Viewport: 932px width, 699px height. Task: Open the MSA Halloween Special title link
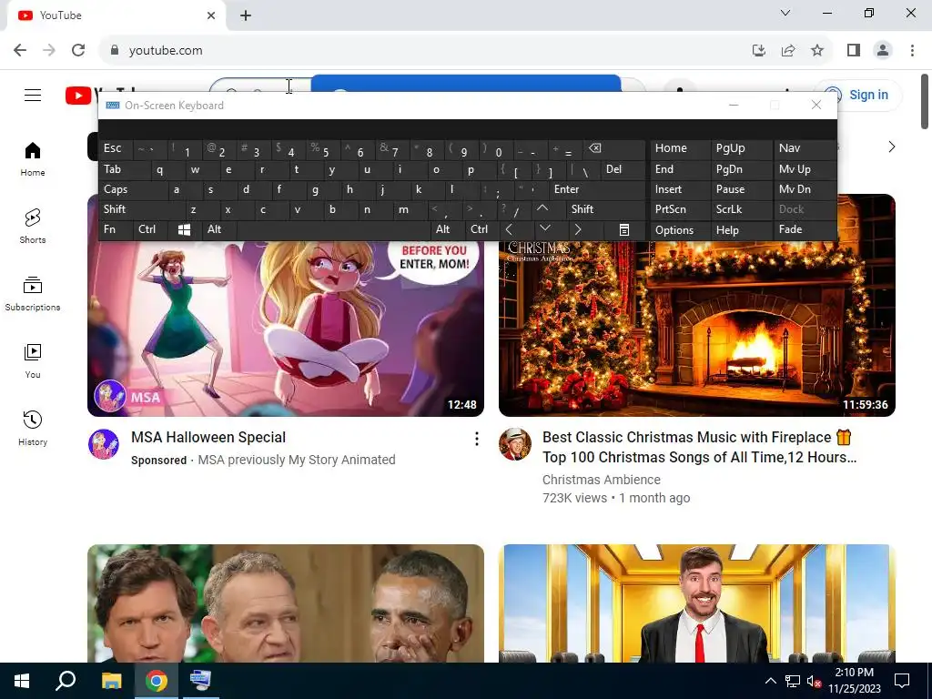tap(208, 438)
